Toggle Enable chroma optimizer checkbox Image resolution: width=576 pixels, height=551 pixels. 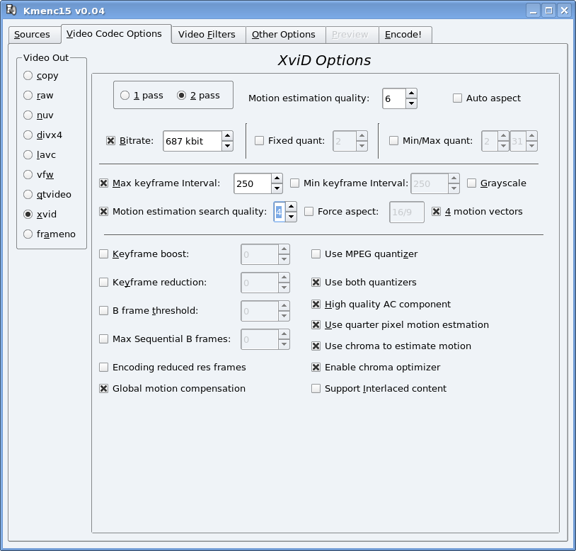click(316, 367)
